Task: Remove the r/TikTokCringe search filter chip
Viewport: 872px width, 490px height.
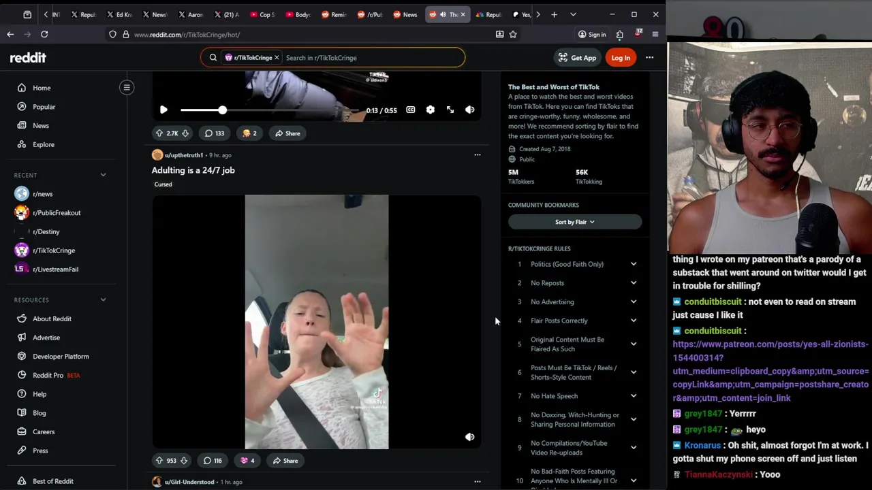Action: [277, 58]
